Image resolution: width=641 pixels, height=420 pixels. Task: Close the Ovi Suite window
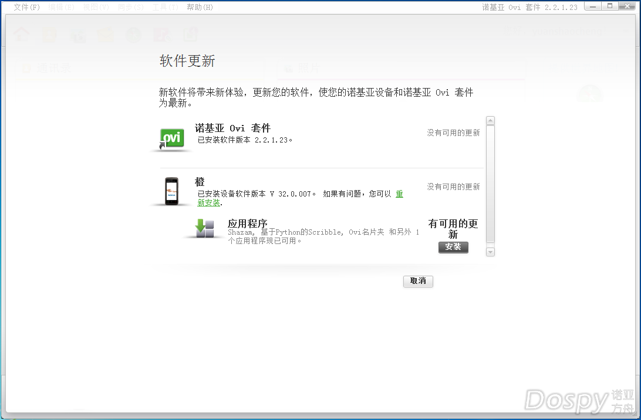point(627,6)
